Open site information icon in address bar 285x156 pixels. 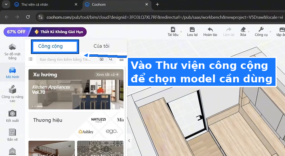tap(40, 17)
